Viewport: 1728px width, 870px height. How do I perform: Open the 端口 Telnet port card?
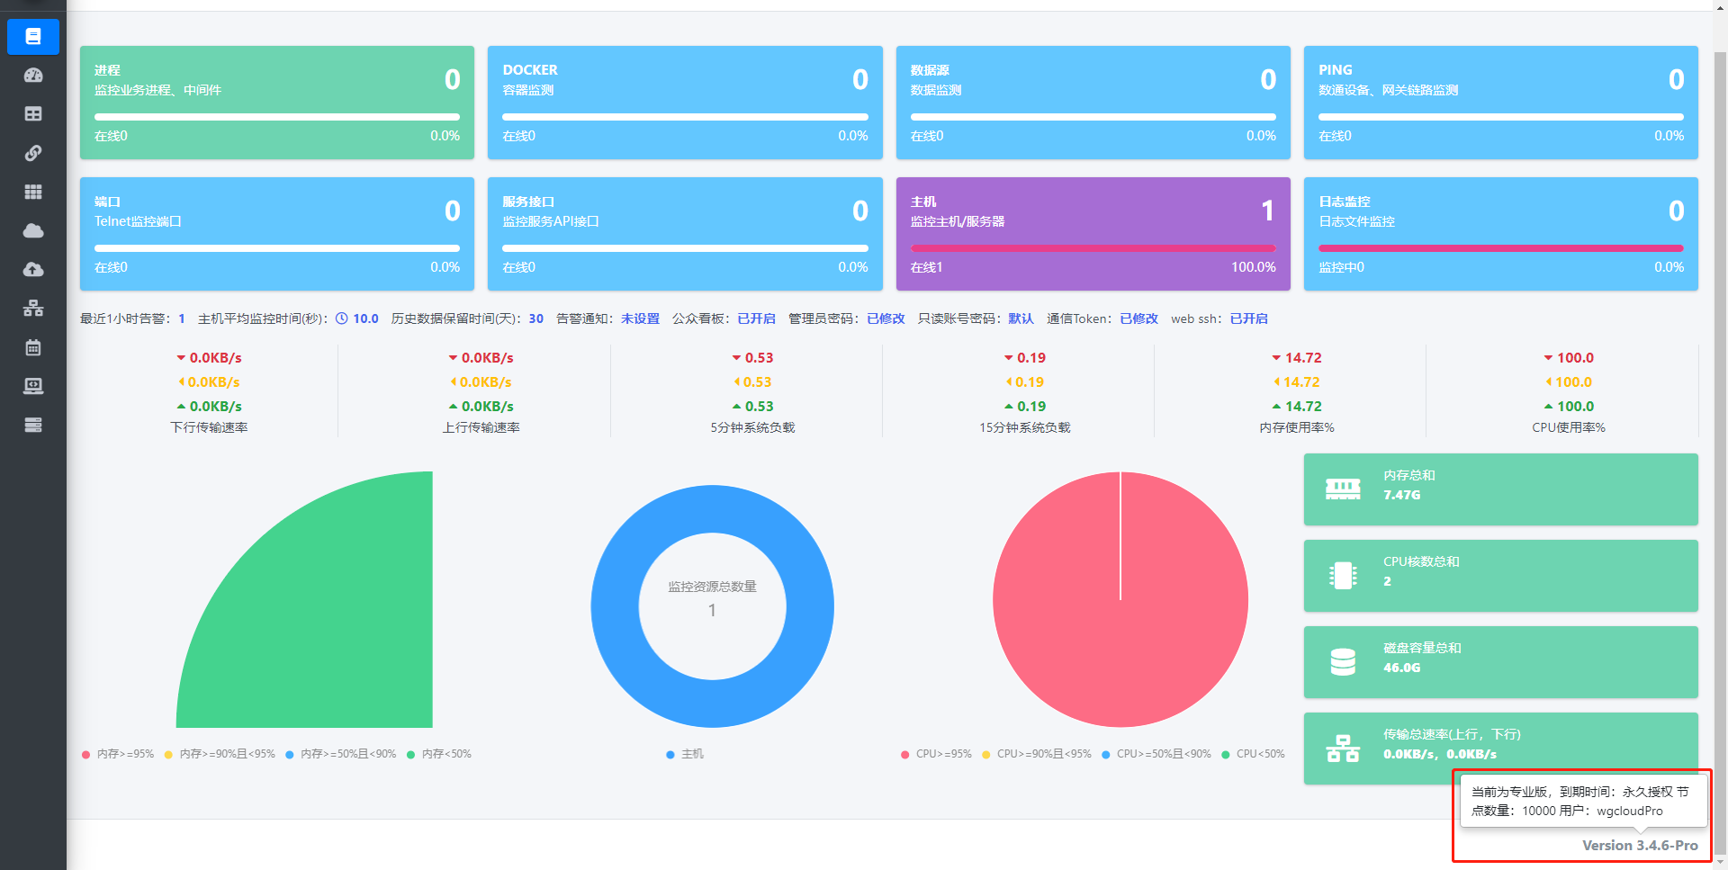(277, 234)
